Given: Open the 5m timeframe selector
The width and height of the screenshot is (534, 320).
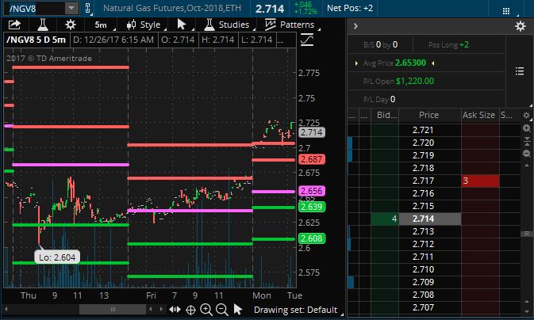Looking at the screenshot, I should 101,25.
